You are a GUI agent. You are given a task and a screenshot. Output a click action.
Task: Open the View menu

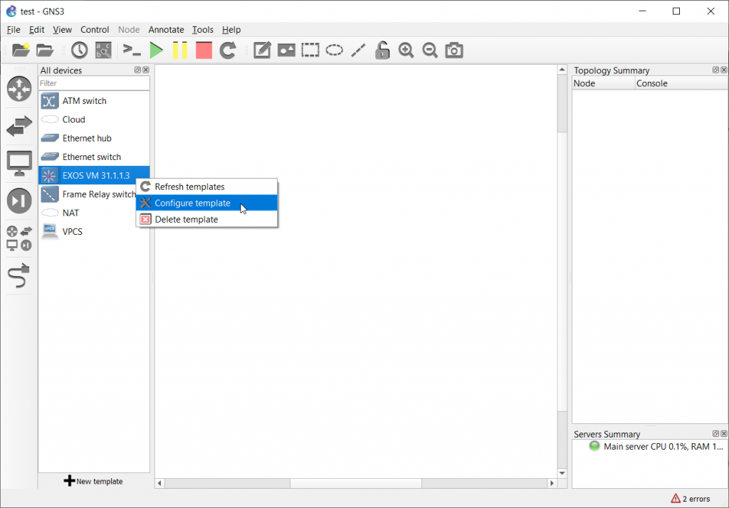point(63,30)
